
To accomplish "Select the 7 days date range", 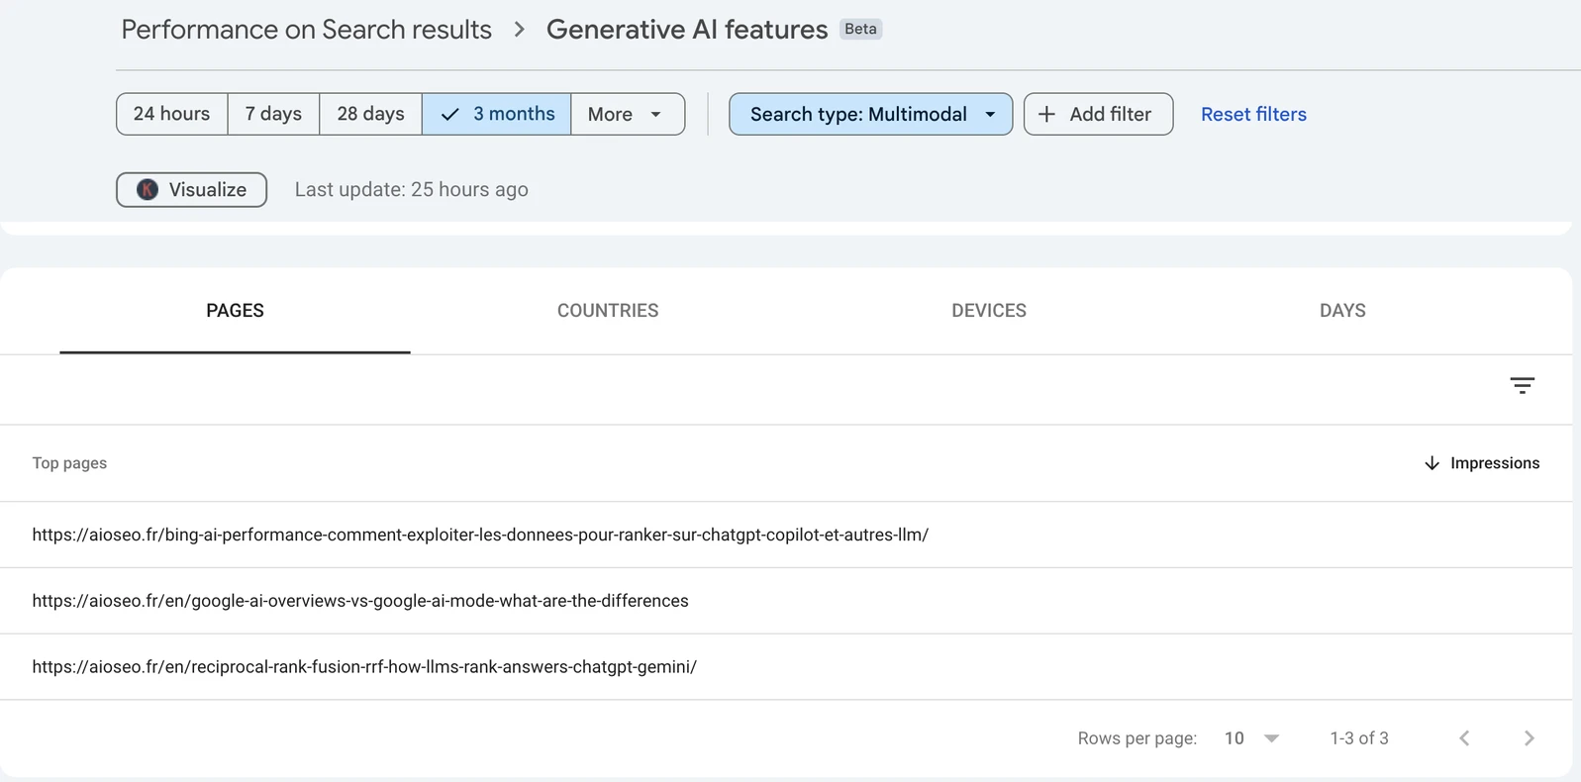I will [273, 114].
